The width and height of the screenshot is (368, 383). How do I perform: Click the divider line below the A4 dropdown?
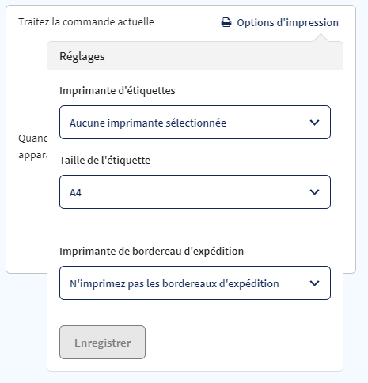195,226
